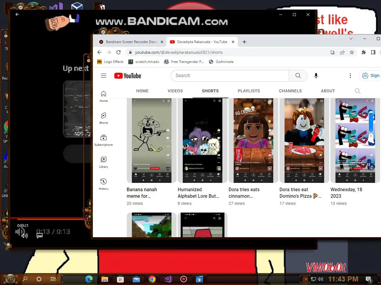
Task: Click the Sign in button
Action: [x=371, y=76]
